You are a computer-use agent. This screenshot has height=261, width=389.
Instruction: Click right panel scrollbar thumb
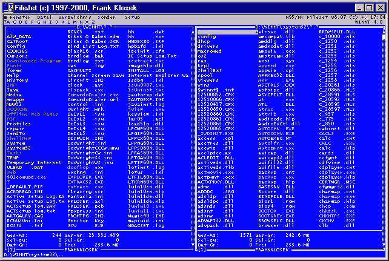click(x=384, y=37)
